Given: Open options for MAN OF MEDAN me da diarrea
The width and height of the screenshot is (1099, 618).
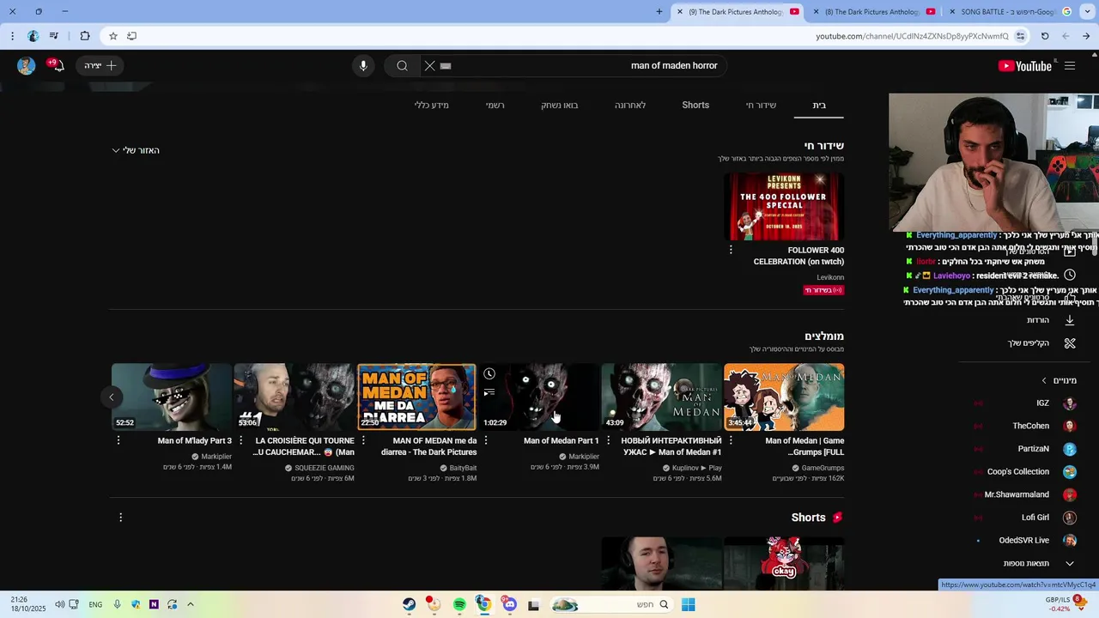Looking at the screenshot, I should point(363,440).
